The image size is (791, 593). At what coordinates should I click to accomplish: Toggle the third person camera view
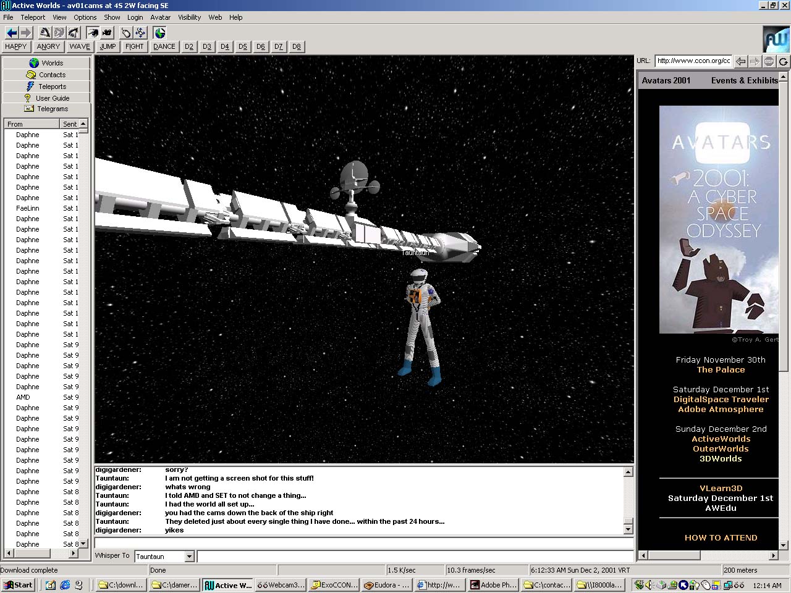pos(108,33)
